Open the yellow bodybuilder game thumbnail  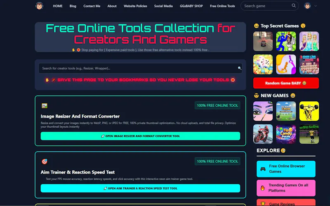click(309, 111)
